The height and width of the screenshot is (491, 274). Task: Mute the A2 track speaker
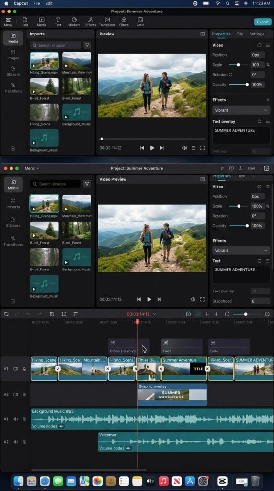coord(16,442)
